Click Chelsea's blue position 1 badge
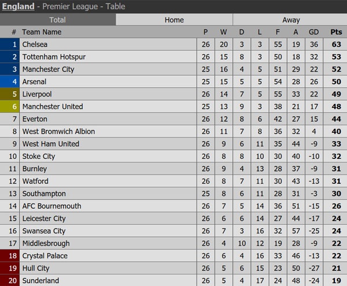The height and width of the screenshot is (286, 347). click(x=10, y=44)
